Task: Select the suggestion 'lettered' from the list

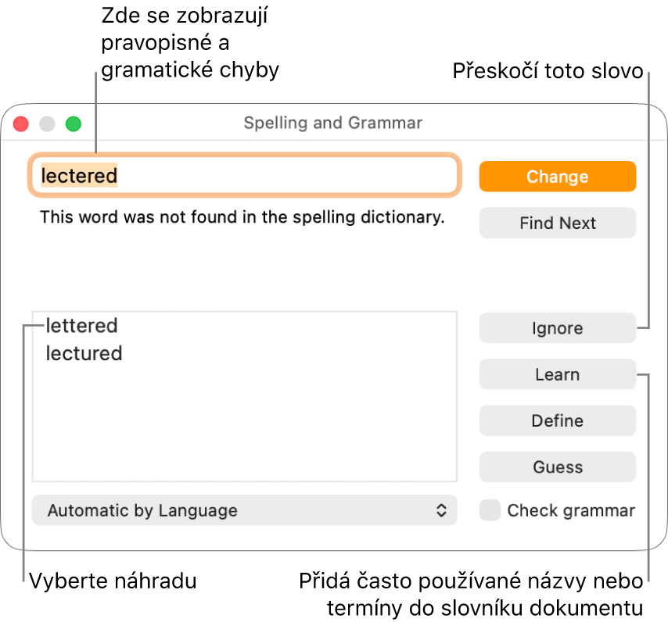Action: point(82,326)
